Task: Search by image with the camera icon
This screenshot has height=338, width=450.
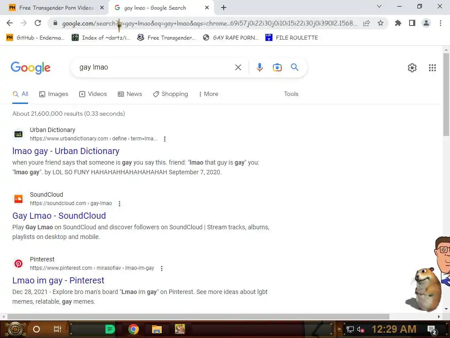Action: click(277, 67)
